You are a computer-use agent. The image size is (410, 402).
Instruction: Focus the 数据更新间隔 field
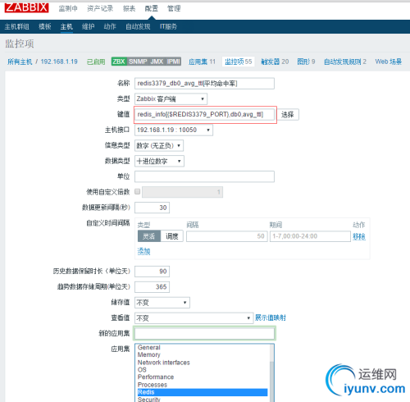[x=152, y=208]
